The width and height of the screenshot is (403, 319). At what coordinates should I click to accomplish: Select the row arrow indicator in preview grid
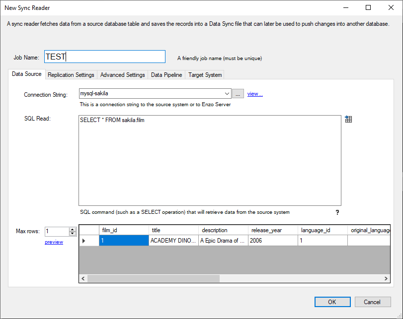84,241
